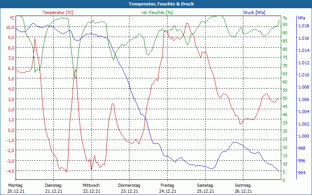Screen dimensions: 312x195
Task: Click the '10,0' temperature axis value
Action: pos(10,27)
